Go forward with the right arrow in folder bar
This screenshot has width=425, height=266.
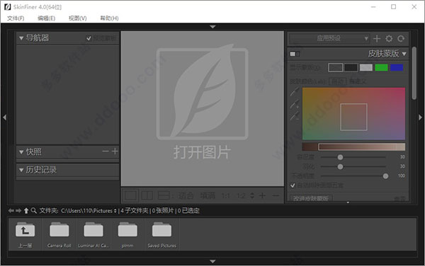18,211
